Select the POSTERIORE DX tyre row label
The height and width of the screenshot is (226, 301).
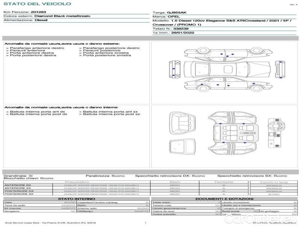[19, 191]
